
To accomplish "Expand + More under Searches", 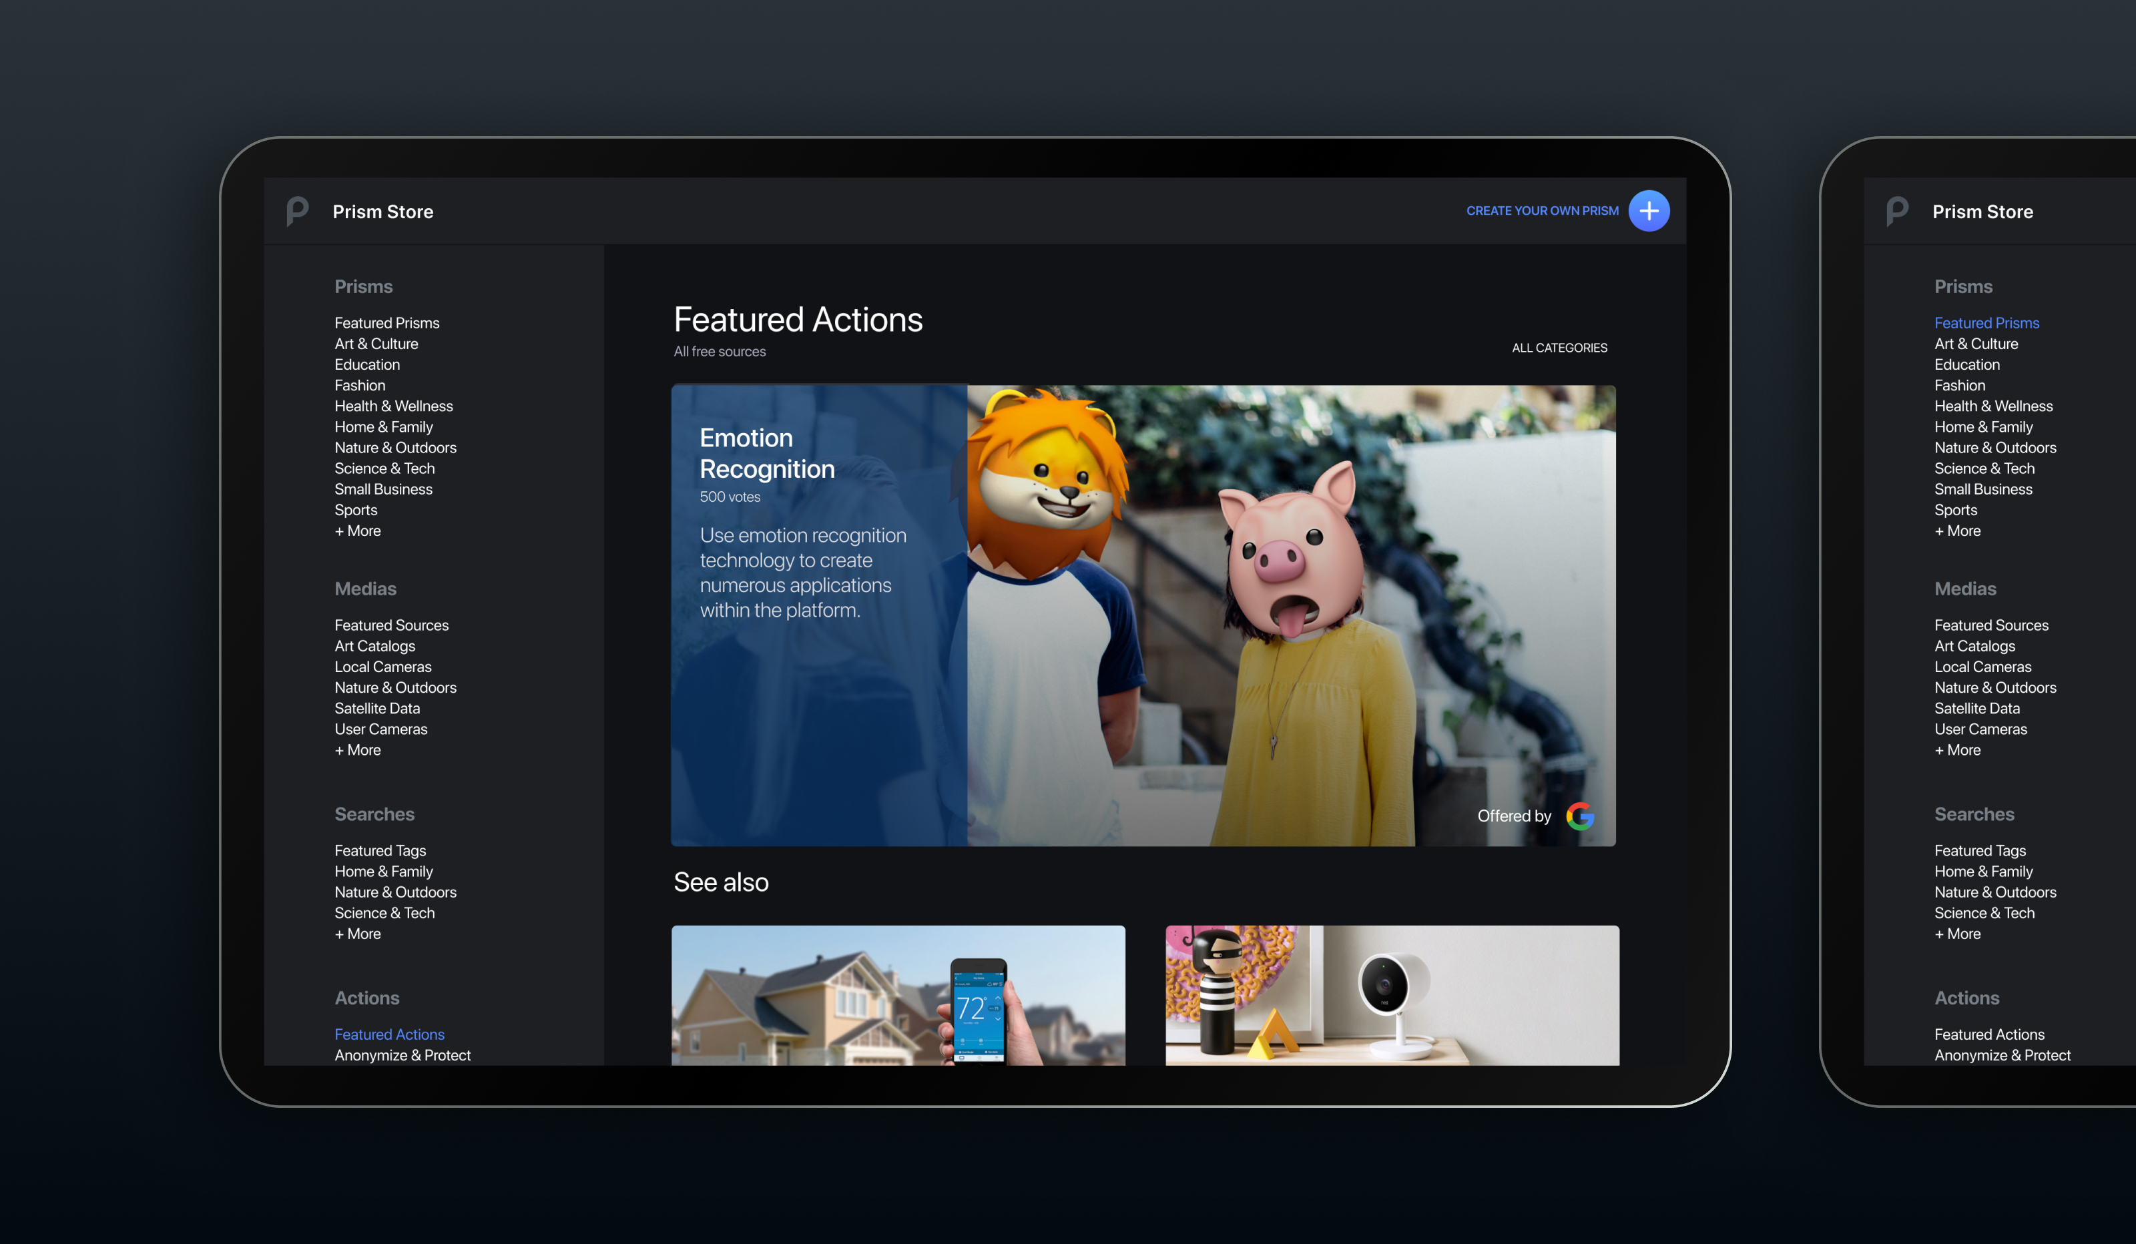I will 357,934.
